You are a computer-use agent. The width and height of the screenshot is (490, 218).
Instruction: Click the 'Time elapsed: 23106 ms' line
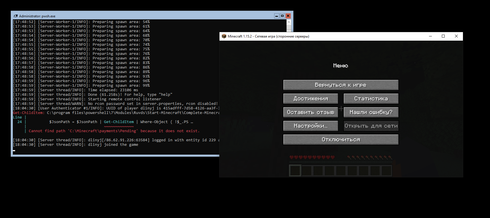click(x=76, y=90)
